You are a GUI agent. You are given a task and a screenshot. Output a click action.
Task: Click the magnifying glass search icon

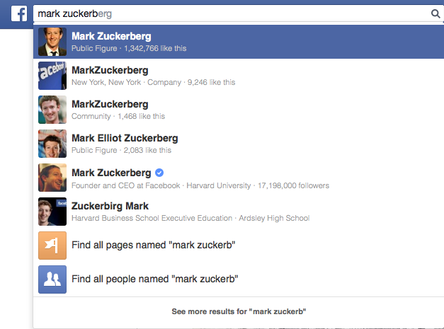coord(436,13)
